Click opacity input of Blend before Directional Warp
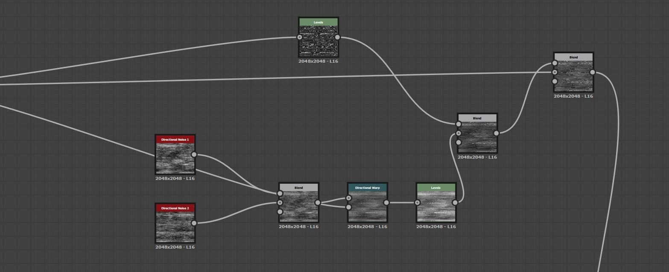This screenshot has height=272, width=669. (280, 211)
